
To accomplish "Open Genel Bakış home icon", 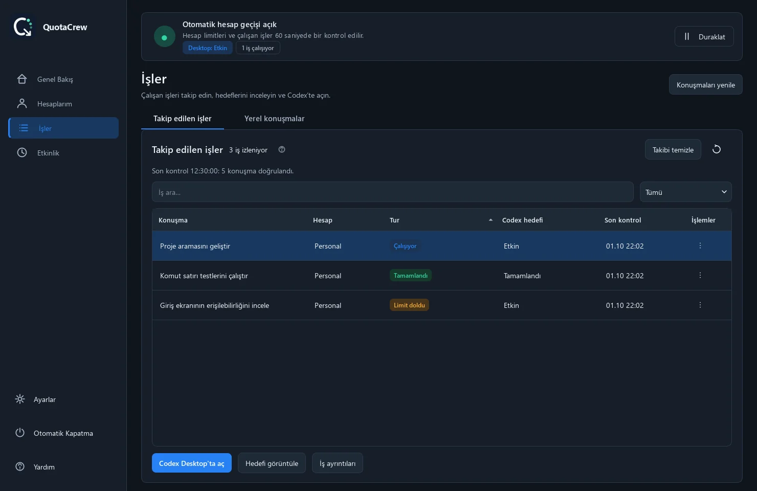I will coord(22,79).
